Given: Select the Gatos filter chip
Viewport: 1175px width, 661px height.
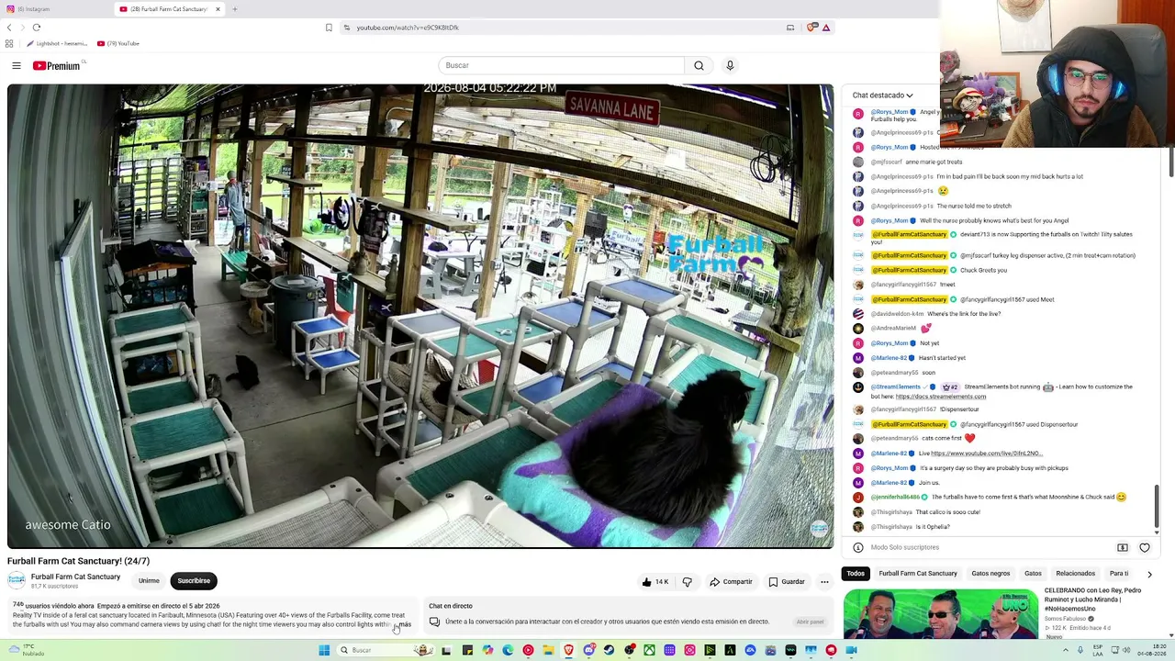Looking at the screenshot, I should (x=1033, y=574).
